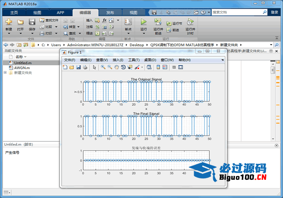
Task: Click Figure 1 new figure icon
Action: (x=65, y=67)
